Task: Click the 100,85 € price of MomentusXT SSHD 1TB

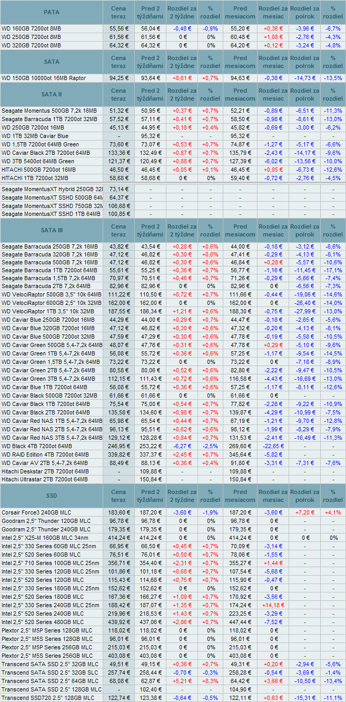Action: [119, 214]
